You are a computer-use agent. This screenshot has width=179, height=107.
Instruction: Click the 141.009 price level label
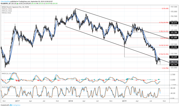174,38
